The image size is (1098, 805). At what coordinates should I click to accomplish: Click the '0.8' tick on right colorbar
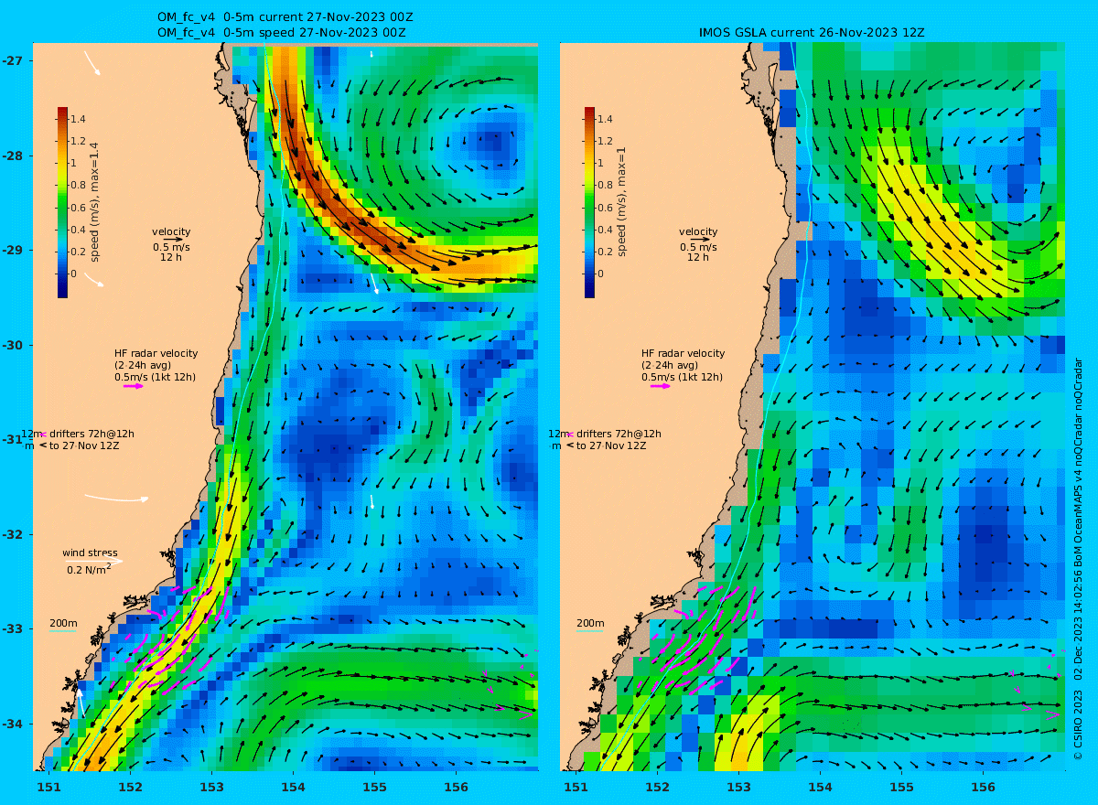click(x=605, y=186)
